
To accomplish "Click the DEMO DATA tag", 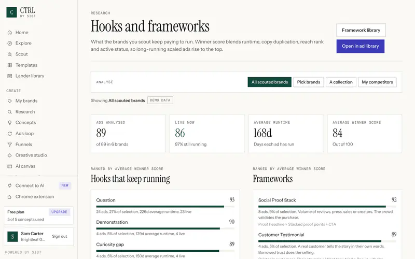I will (x=160, y=100).
